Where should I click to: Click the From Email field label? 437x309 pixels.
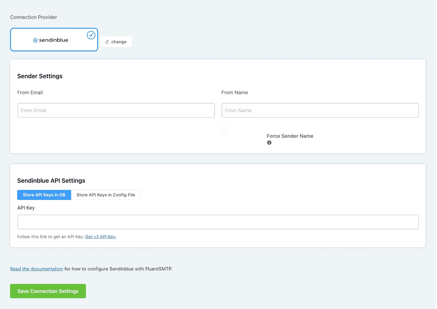[30, 92]
